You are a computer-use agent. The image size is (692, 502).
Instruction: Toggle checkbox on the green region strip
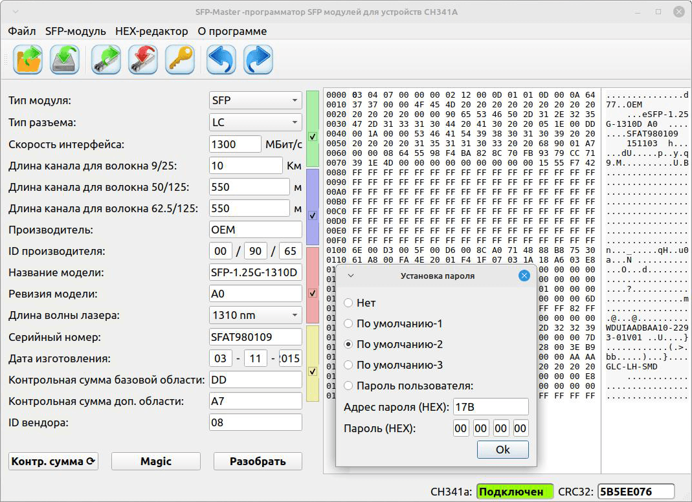click(313, 137)
